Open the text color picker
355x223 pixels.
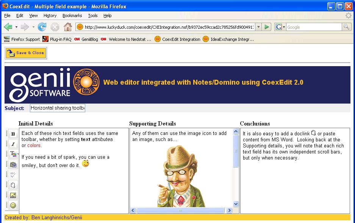click(x=13, y=154)
